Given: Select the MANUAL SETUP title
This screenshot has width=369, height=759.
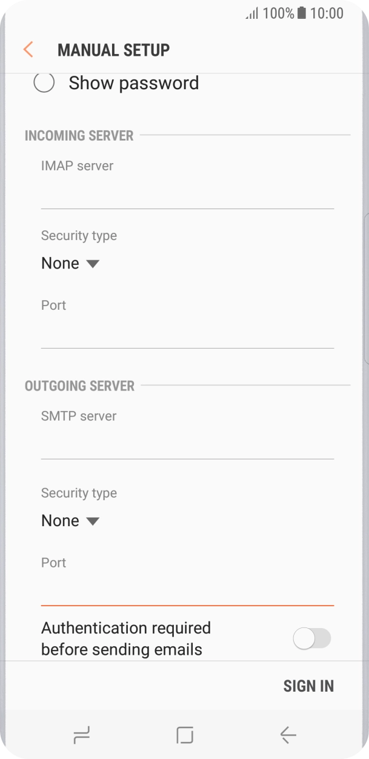Looking at the screenshot, I should [113, 49].
